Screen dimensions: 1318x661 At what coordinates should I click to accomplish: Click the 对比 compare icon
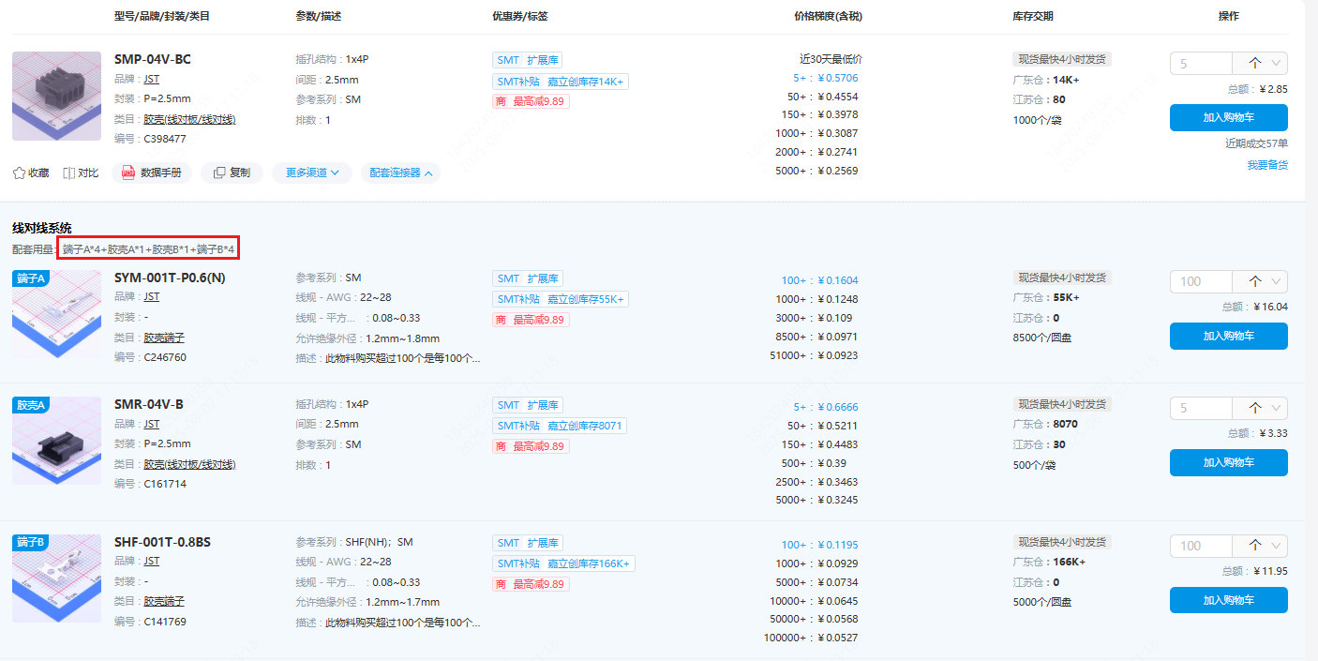tap(69, 173)
